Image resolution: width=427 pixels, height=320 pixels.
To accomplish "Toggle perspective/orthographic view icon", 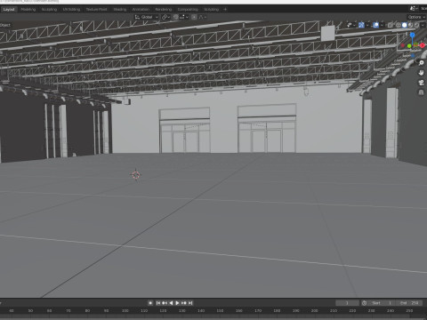I will point(421,92).
